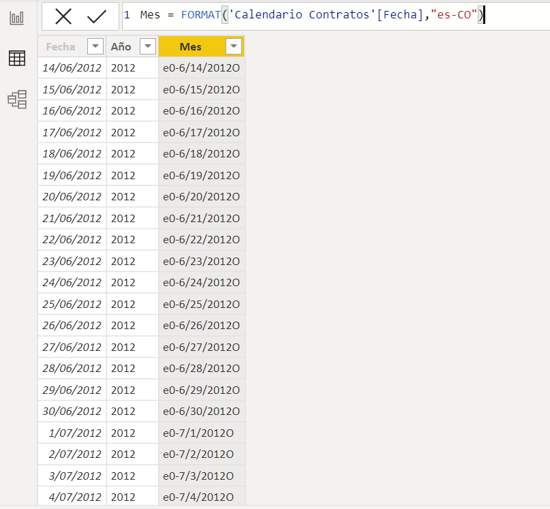Select the cell 18/06/2012 in Fecha
The height and width of the screenshot is (509, 550).
pyautogui.click(x=72, y=153)
